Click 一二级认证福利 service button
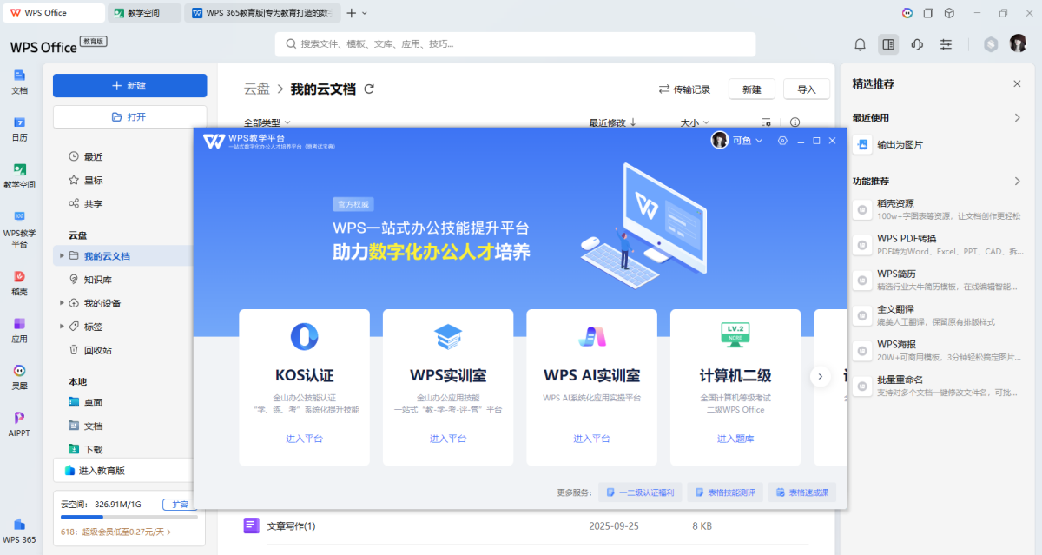The width and height of the screenshot is (1042, 555). pyautogui.click(x=641, y=492)
